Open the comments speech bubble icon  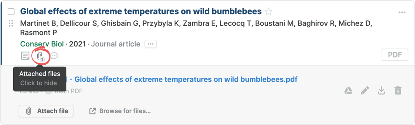pos(54,55)
